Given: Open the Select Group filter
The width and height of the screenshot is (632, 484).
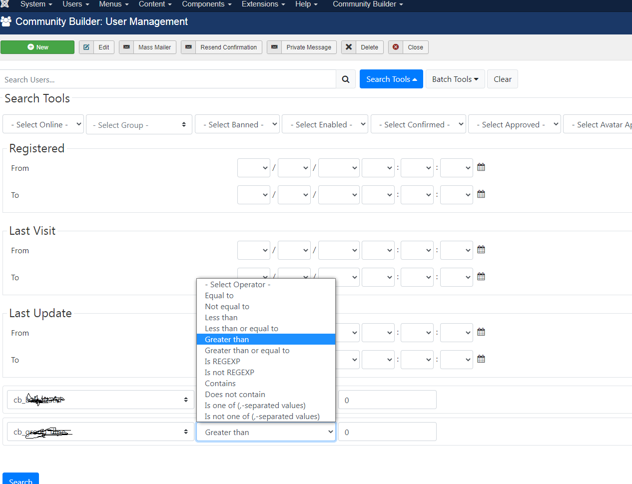Looking at the screenshot, I should (x=139, y=125).
